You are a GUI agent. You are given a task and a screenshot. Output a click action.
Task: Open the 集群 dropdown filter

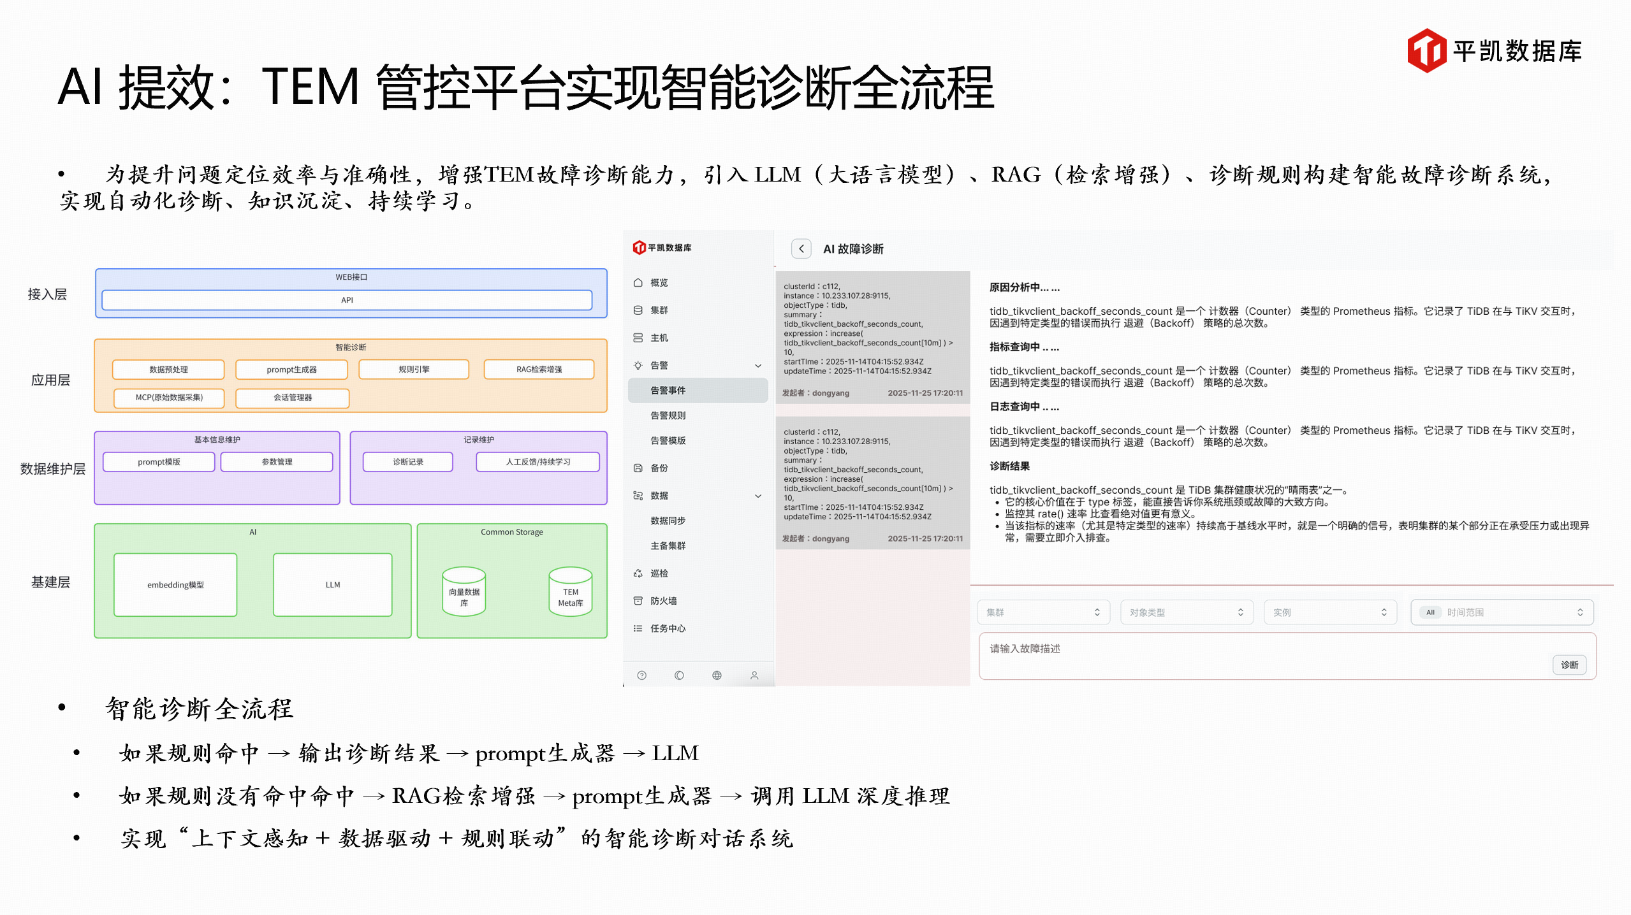pyautogui.click(x=1043, y=612)
